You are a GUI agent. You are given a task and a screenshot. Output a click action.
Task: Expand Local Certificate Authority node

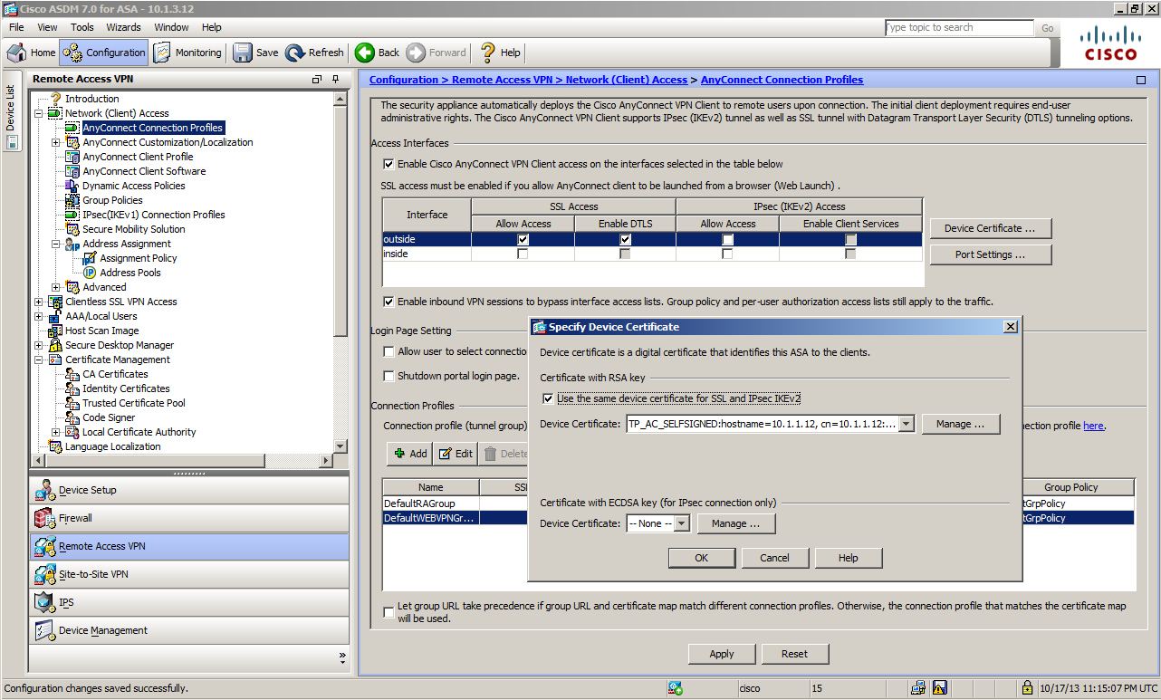(x=56, y=432)
